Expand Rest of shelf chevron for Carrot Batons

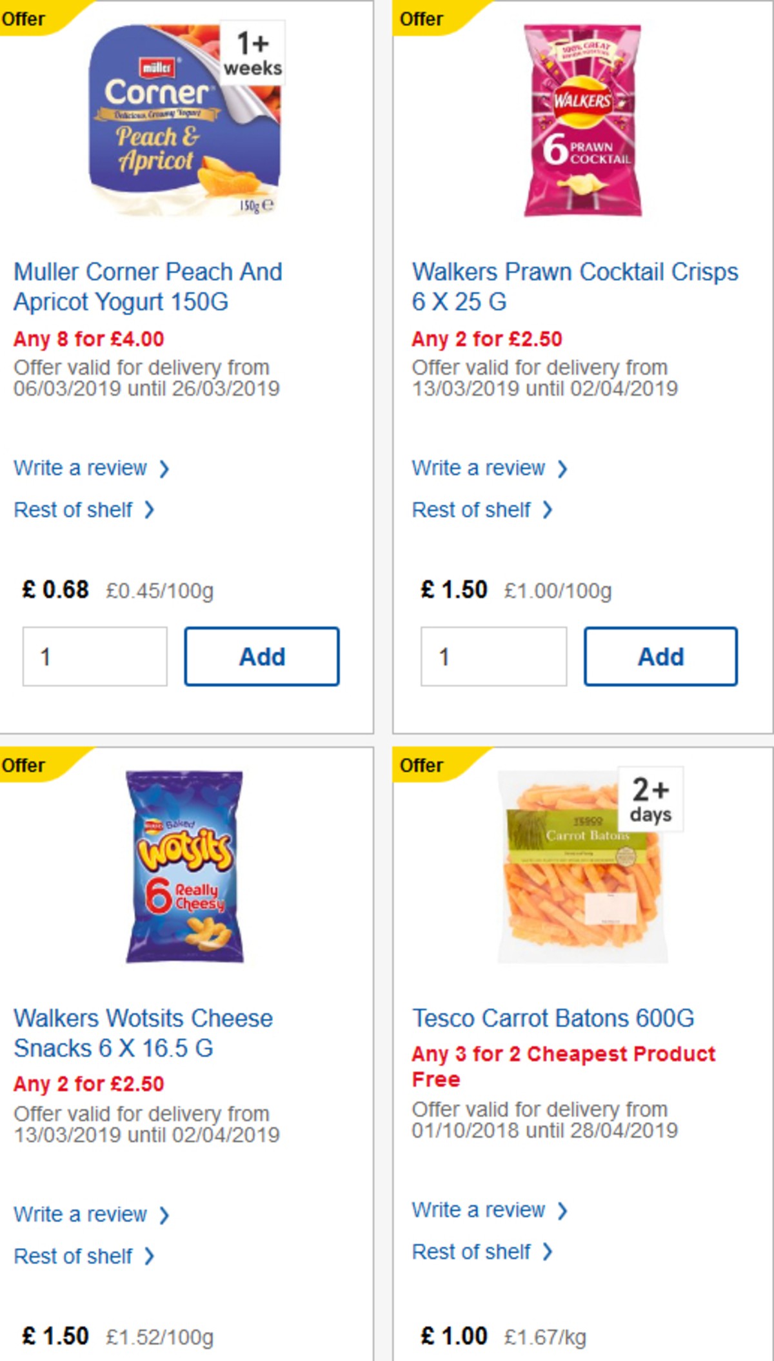(549, 1253)
